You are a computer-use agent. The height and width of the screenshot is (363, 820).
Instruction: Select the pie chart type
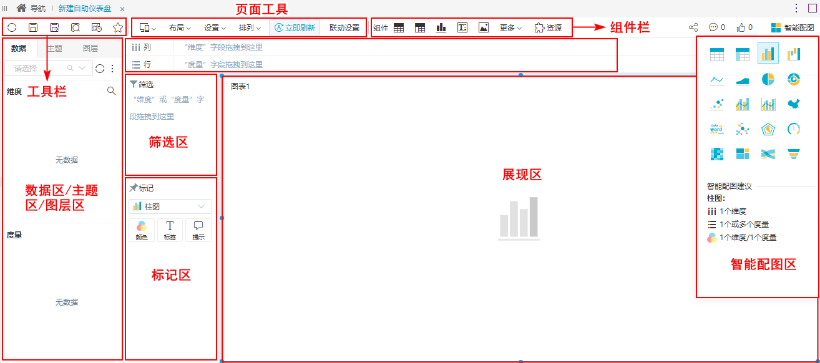[x=768, y=79]
